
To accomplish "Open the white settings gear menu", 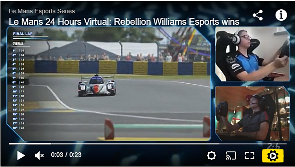I will pos(211,155).
